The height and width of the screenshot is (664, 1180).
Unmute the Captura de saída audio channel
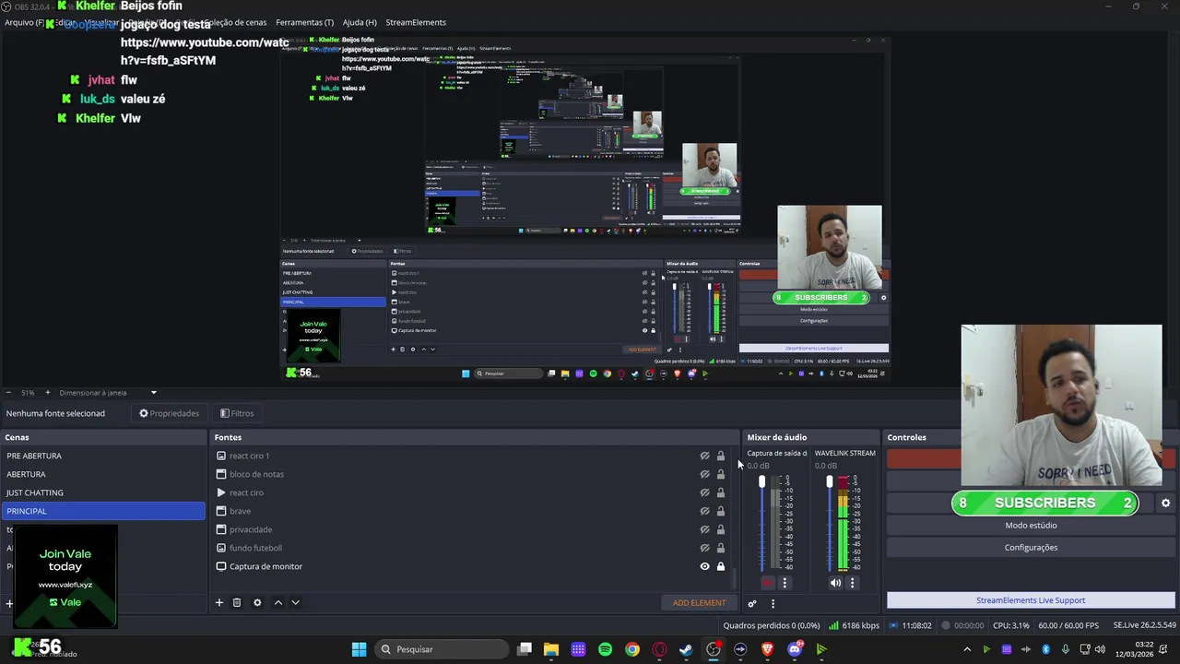(768, 583)
